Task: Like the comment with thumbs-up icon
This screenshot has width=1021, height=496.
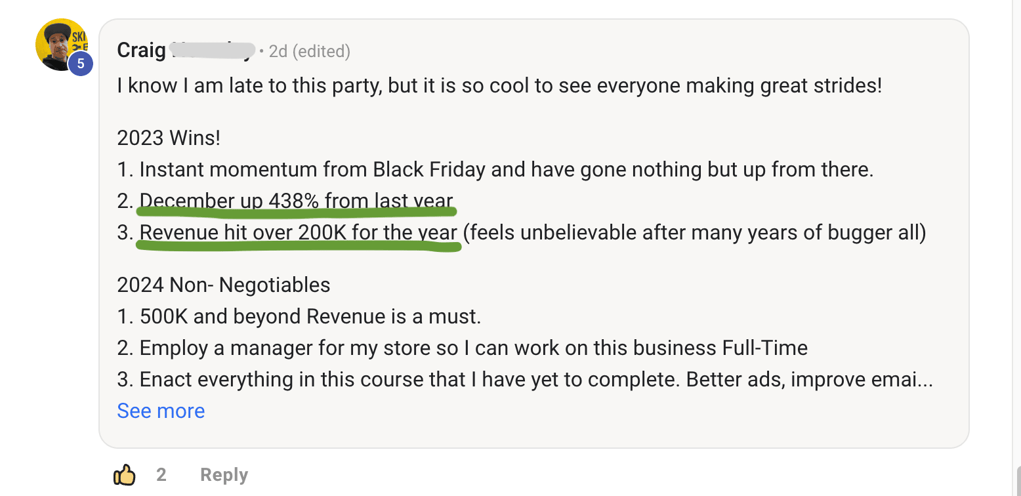Action: pyautogui.click(x=124, y=474)
